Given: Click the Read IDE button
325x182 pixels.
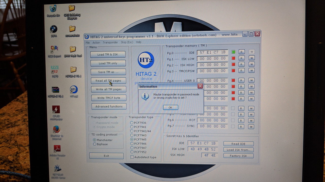Looking at the screenshot, I should tap(238, 144).
